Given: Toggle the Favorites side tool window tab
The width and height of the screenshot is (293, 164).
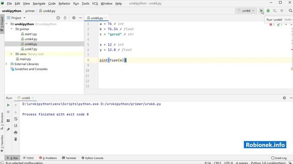Looking at the screenshot, I should [2, 143].
